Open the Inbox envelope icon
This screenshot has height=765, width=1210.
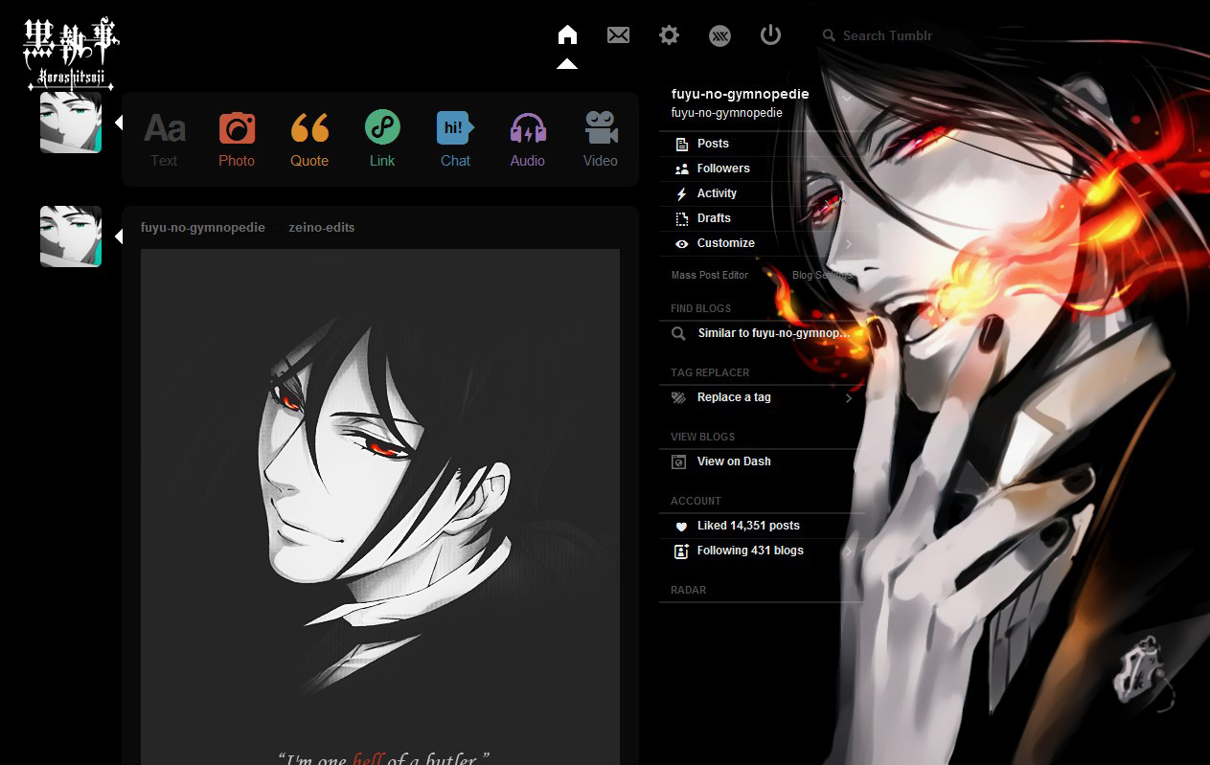click(619, 35)
